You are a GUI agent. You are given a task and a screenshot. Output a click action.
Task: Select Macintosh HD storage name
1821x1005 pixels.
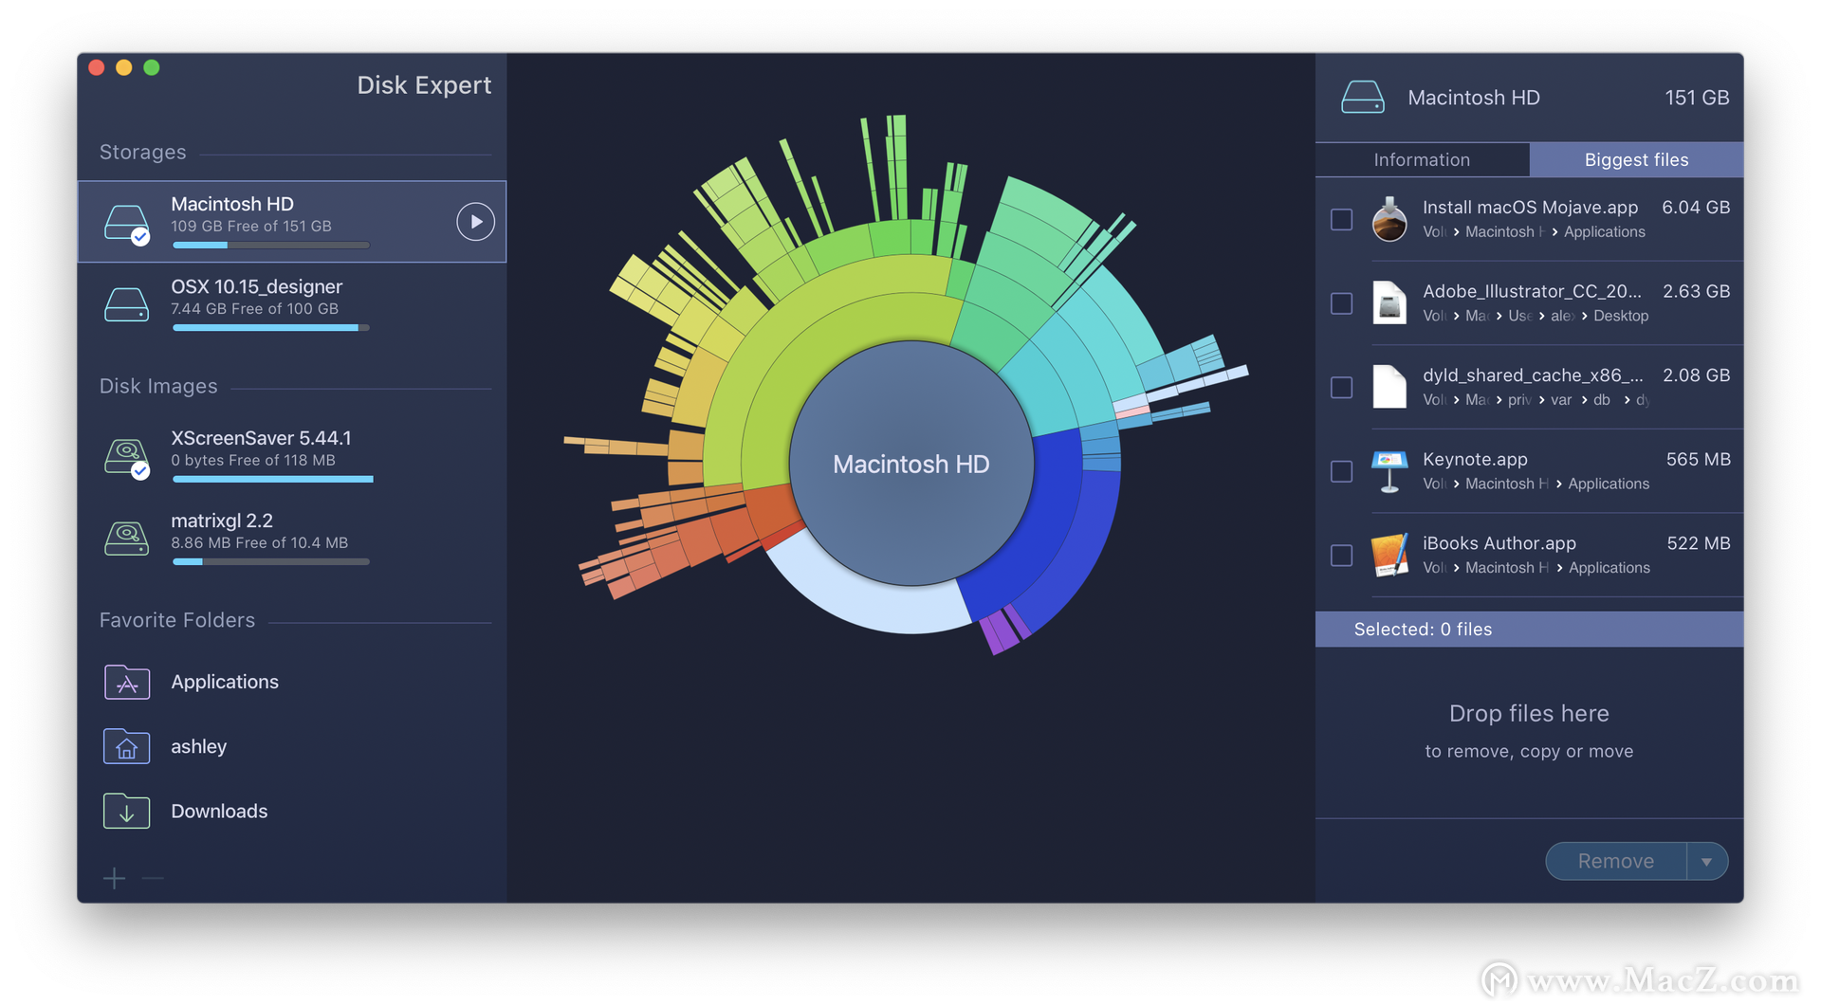tap(232, 204)
